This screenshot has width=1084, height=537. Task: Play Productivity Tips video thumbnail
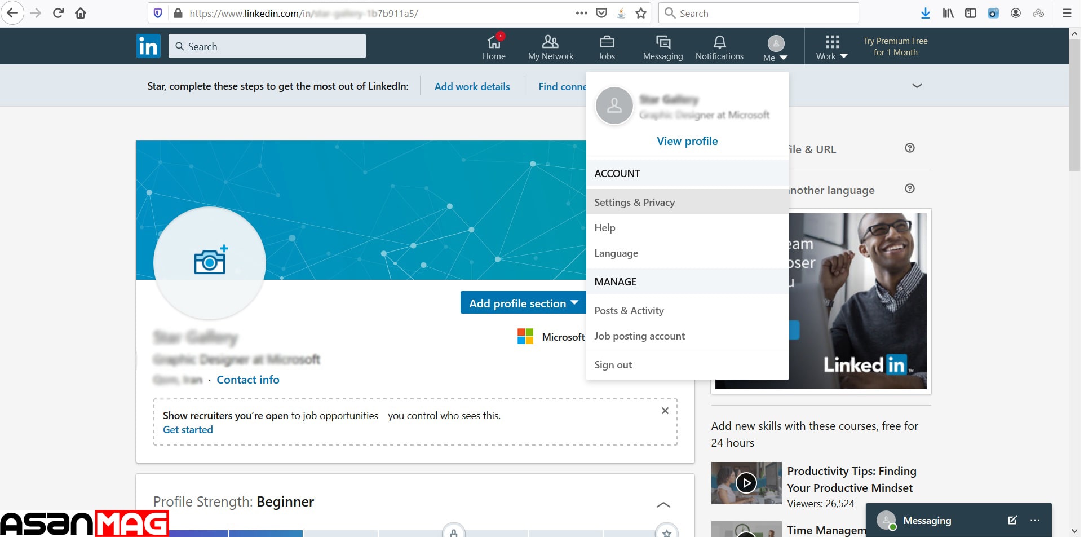click(746, 483)
